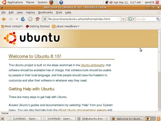Open the Bookmarks menu
Viewport: 161px width, 121px height.
(x=45, y=12)
